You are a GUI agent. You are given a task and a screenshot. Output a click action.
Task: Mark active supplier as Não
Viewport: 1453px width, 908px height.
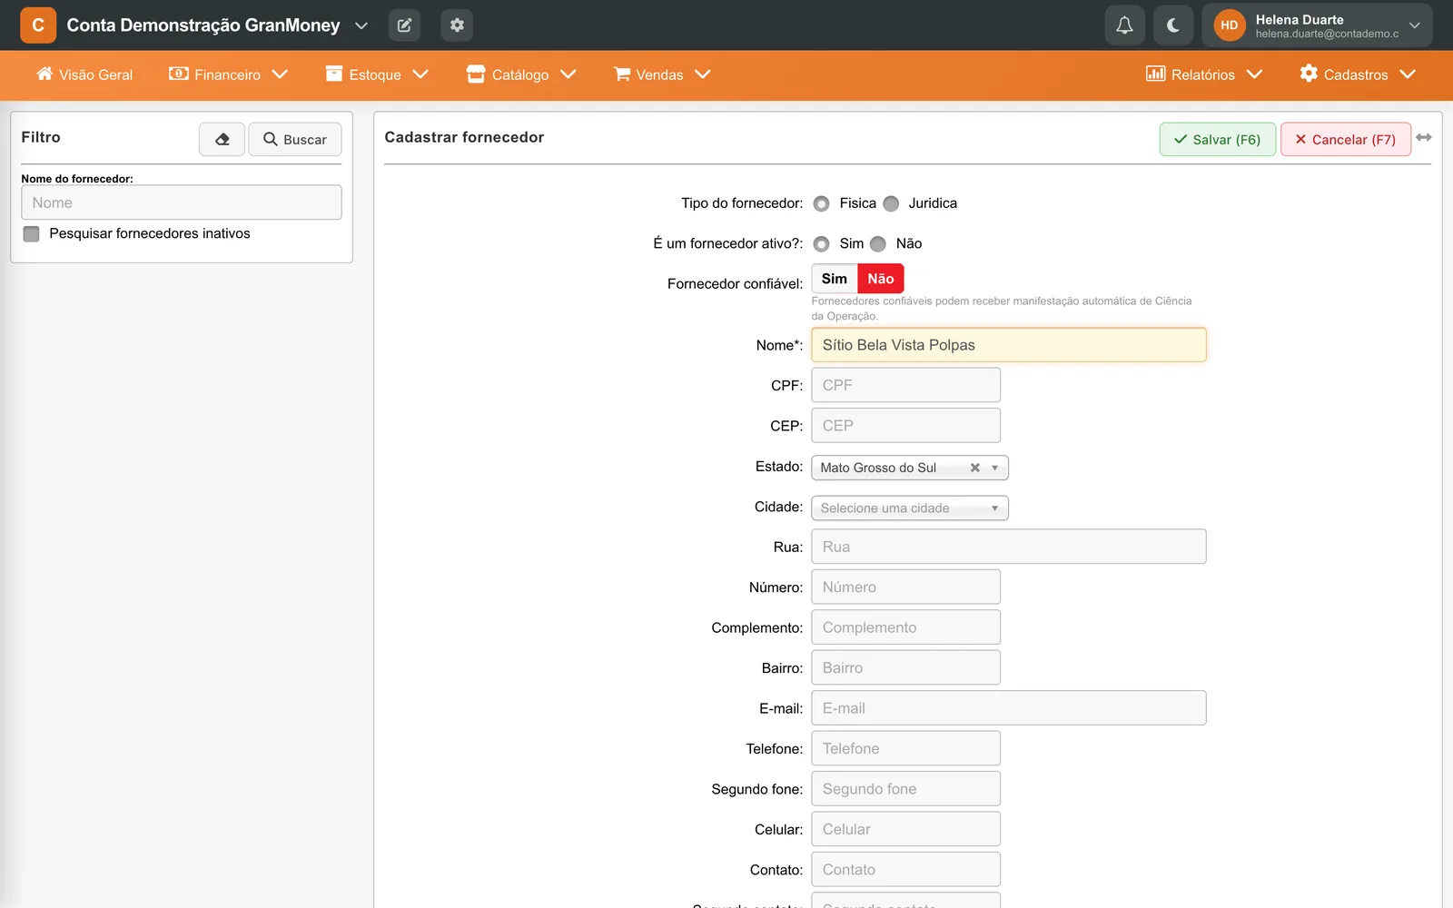878,243
